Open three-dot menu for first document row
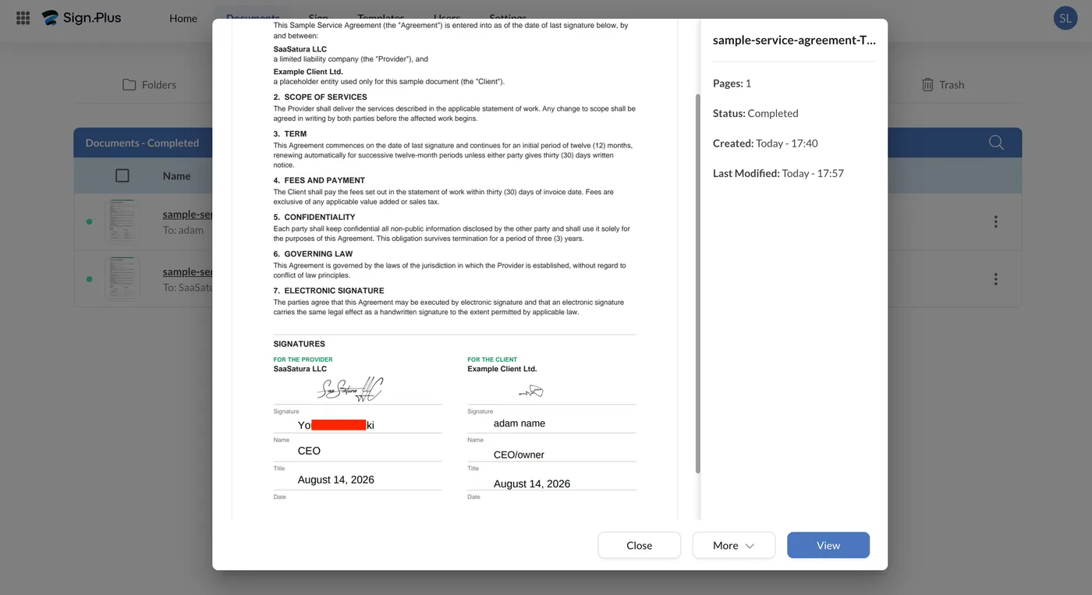 pos(995,221)
